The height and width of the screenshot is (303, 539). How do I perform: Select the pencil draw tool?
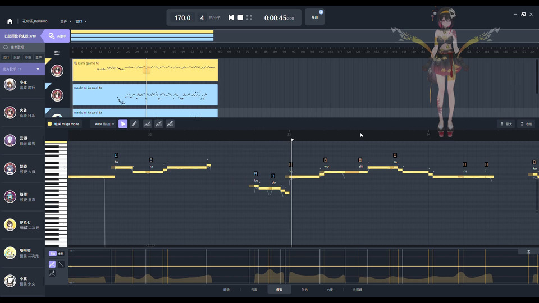(134, 124)
